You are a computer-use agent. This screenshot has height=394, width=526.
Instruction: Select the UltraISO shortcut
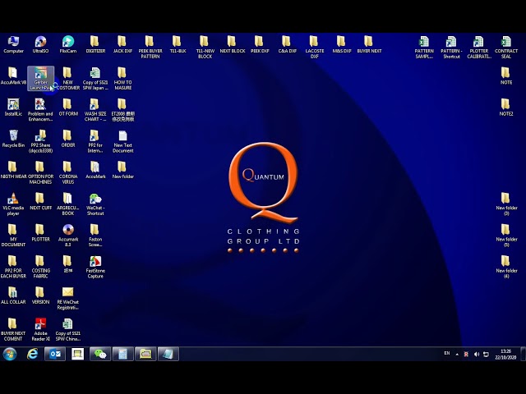[40, 44]
